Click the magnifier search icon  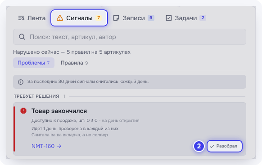(x=22, y=37)
